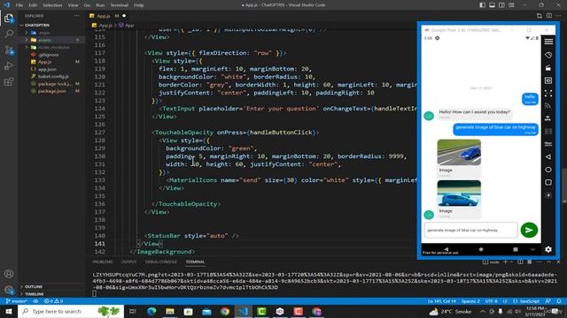Collapse the CHATGPTRN project folder
The height and width of the screenshot is (318, 567).
(37, 26)
